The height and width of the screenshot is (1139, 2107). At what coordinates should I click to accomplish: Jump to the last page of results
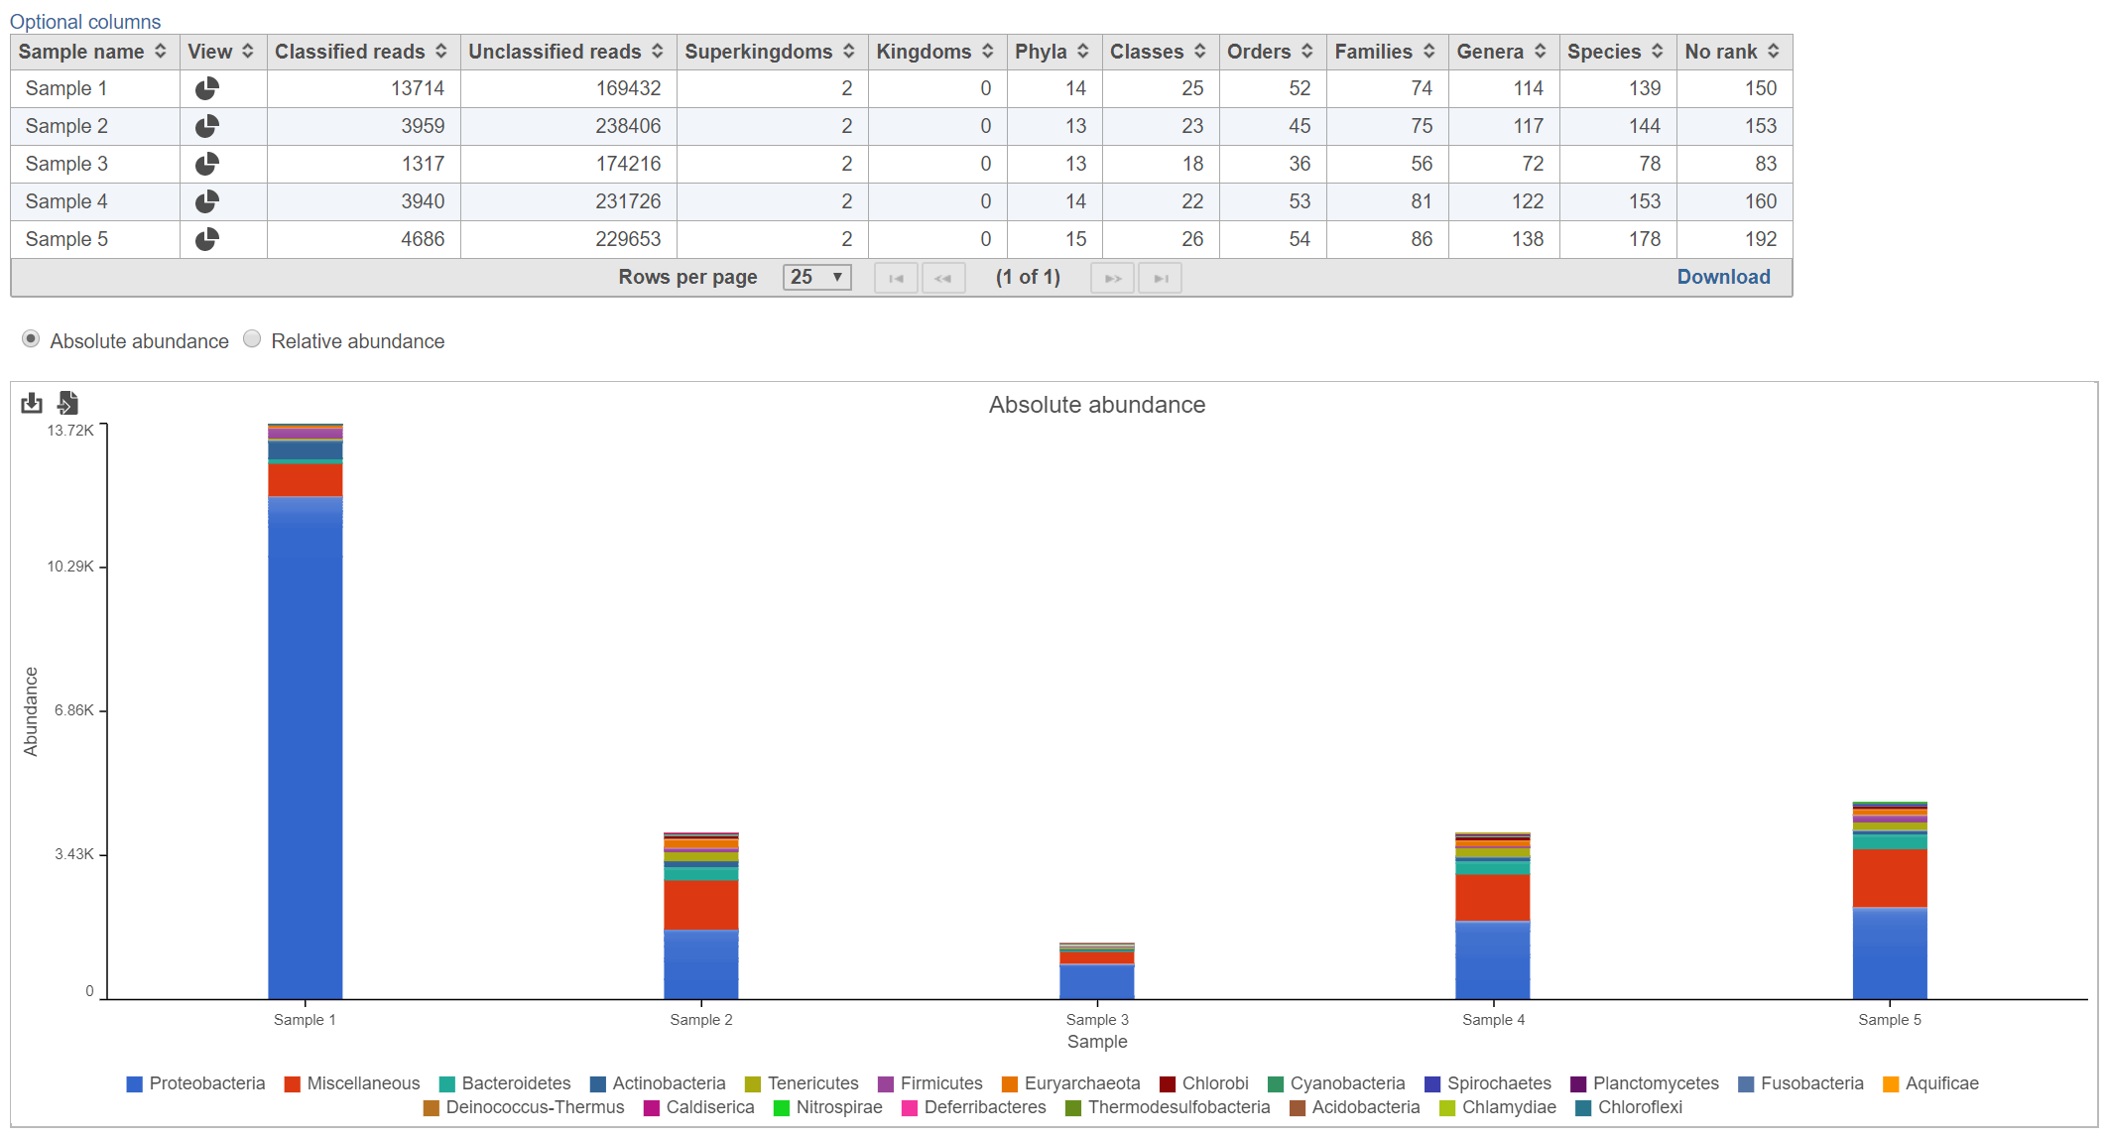[x=1160, y=278]
